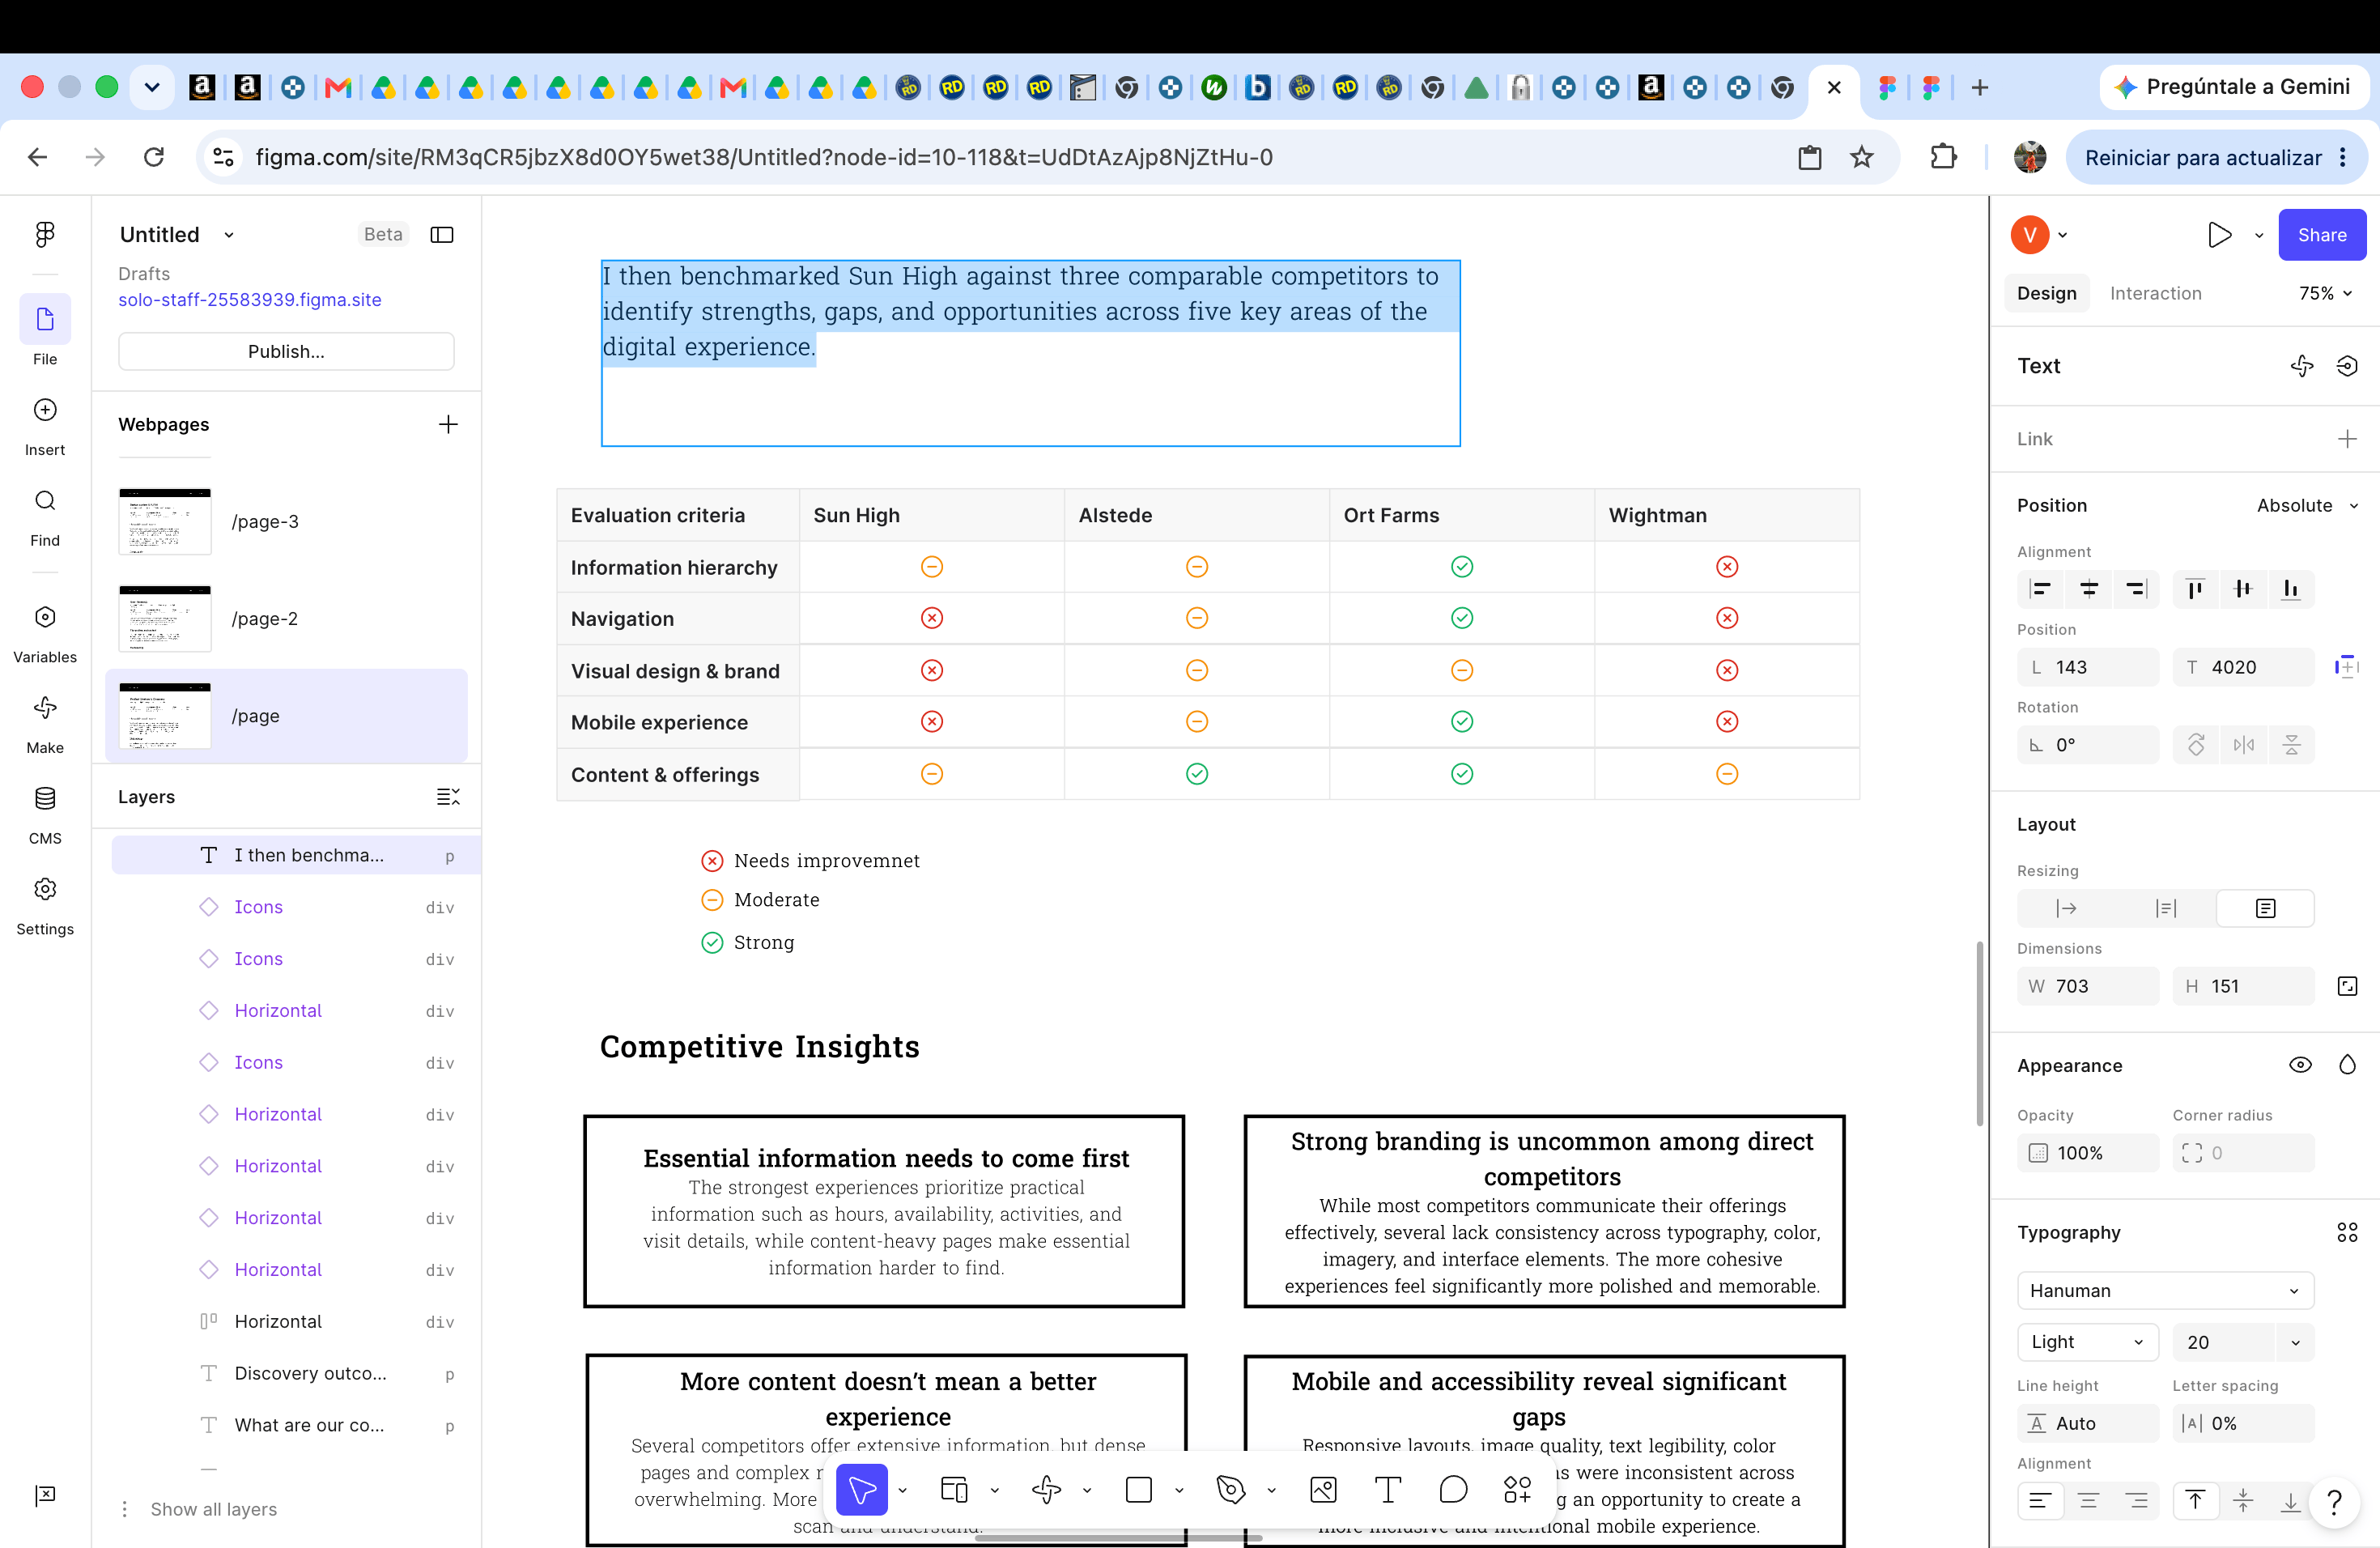Open the File panel in sidebar

coord(45,331)
